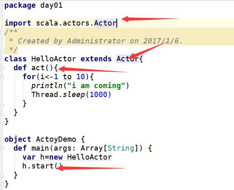Click the 'sleep' method name

(x=74, y=95)
